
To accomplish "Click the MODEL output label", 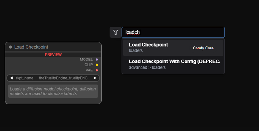I will 86,60.
